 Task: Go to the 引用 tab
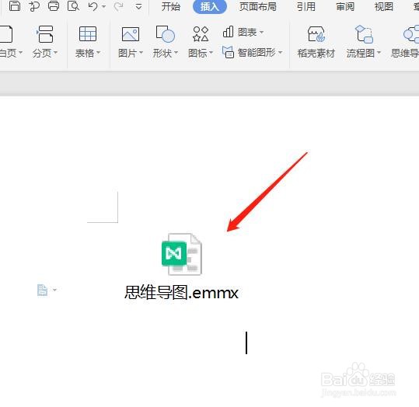click(306, 6)
